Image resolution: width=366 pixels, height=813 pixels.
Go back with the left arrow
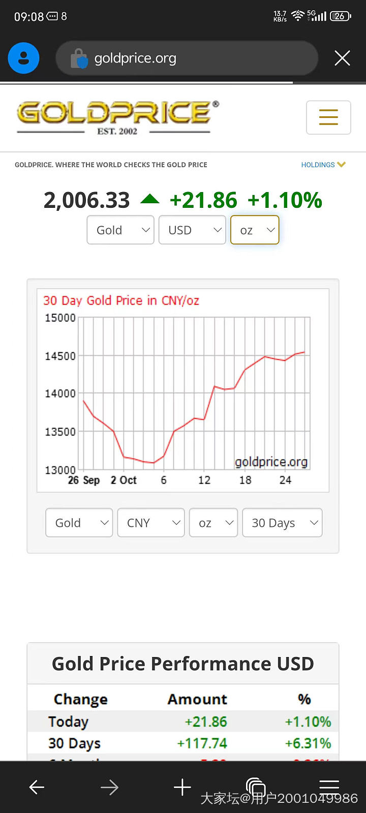click(37, 787)
